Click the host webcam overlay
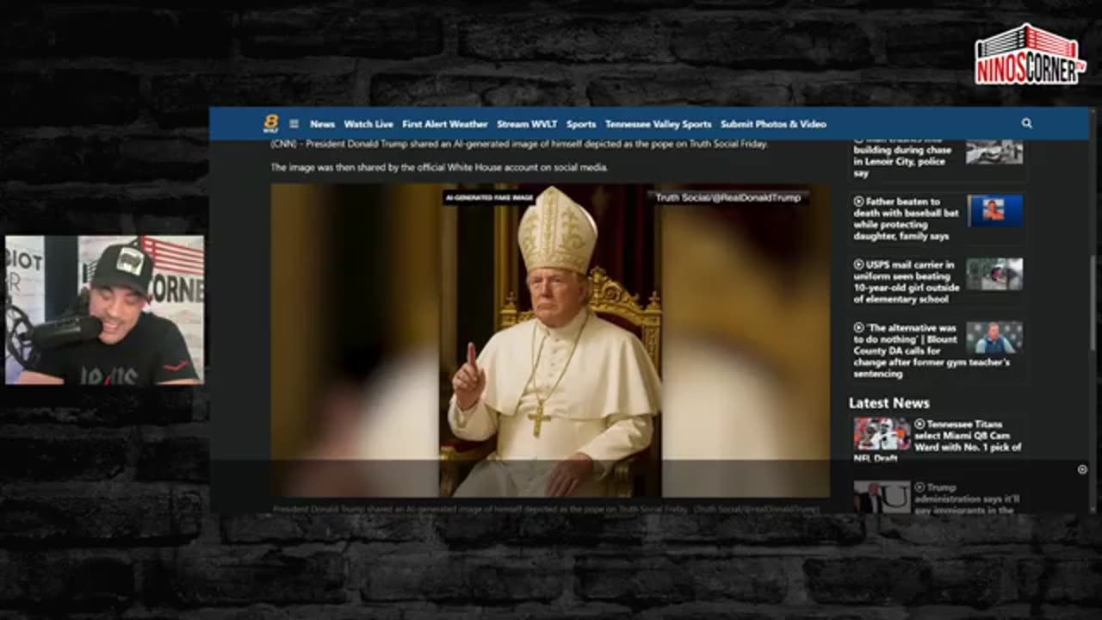Screen dimensions: 1102x620 coord(105,310)
